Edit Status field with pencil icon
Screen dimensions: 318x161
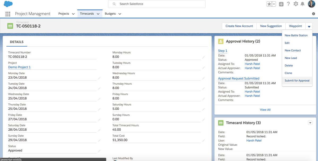click(99, 151)
